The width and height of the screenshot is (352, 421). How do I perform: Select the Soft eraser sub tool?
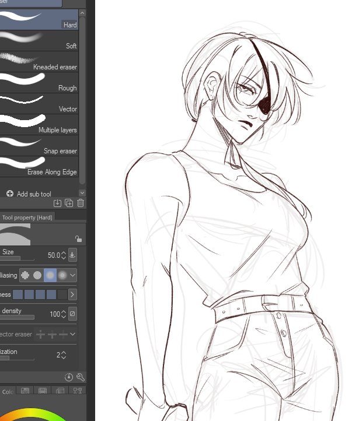tap(39, 41)
